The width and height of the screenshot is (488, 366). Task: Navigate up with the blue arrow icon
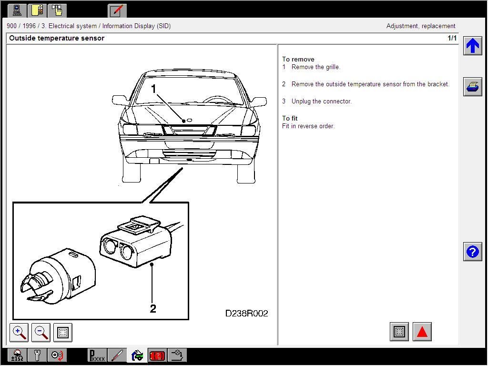[x=472, y=45]
